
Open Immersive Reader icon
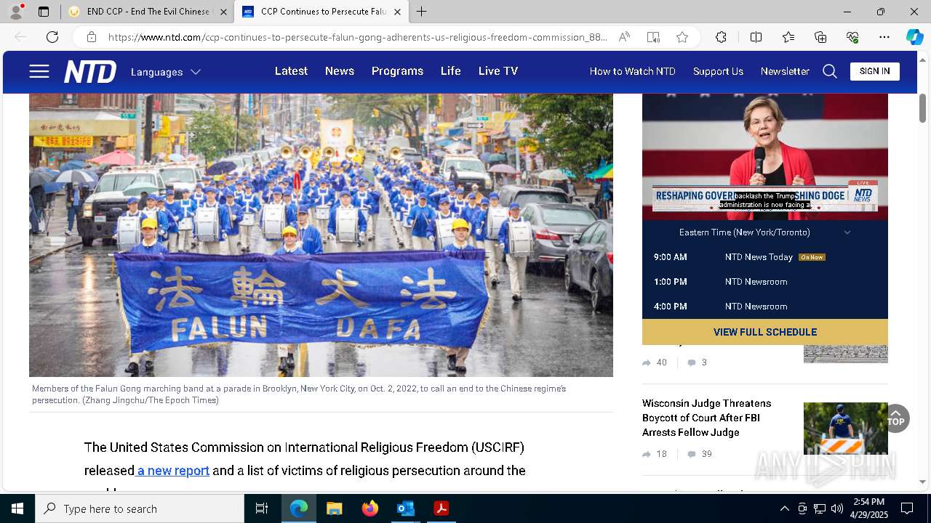point(653,37)
